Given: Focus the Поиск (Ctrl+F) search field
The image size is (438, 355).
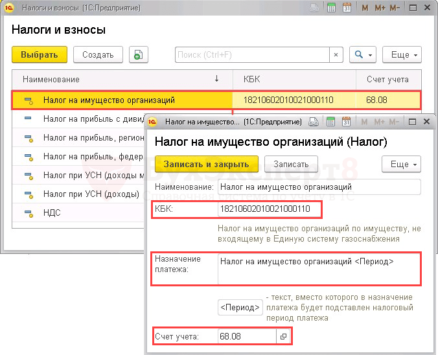Looking at the screenshot, I should [252, 55].
